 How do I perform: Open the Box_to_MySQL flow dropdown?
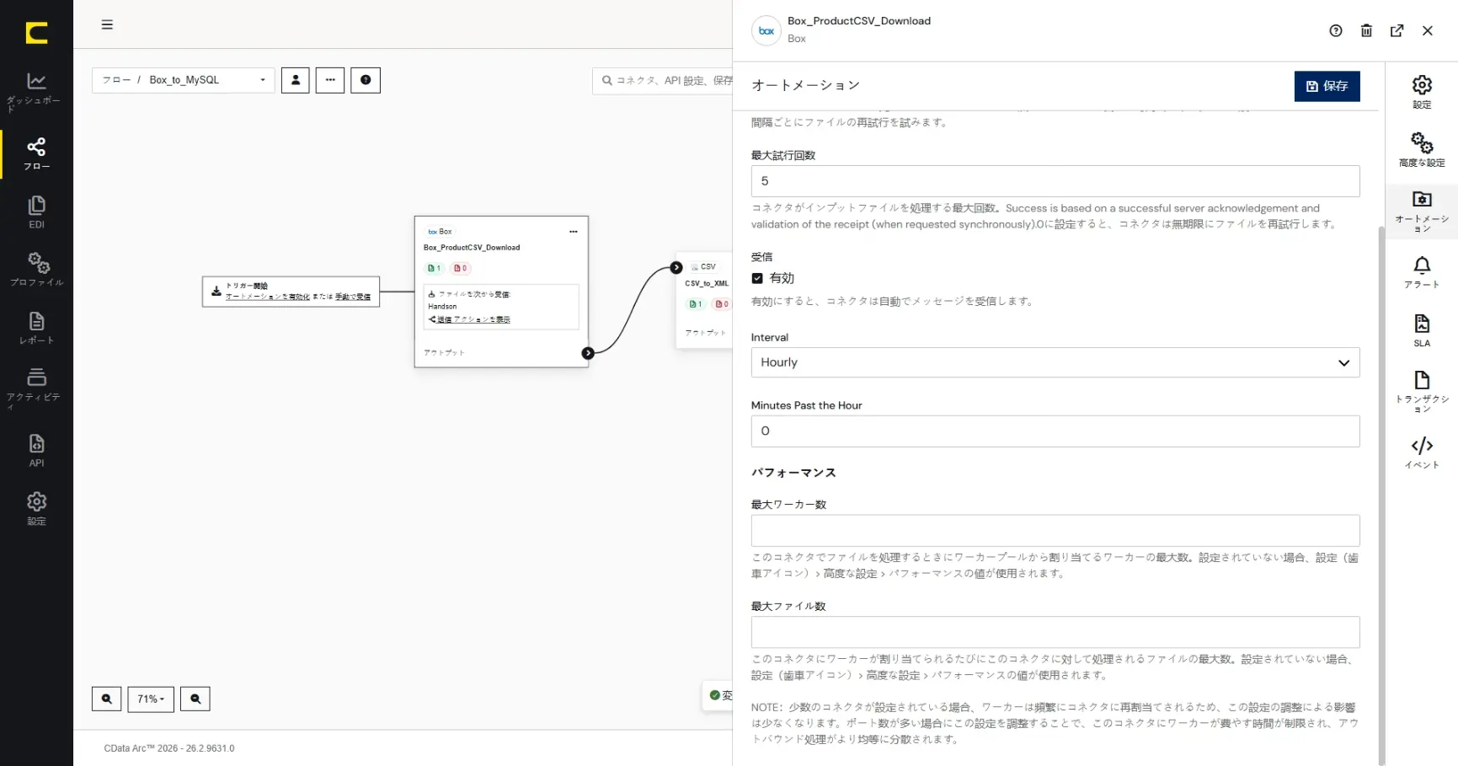pos(183,80)
